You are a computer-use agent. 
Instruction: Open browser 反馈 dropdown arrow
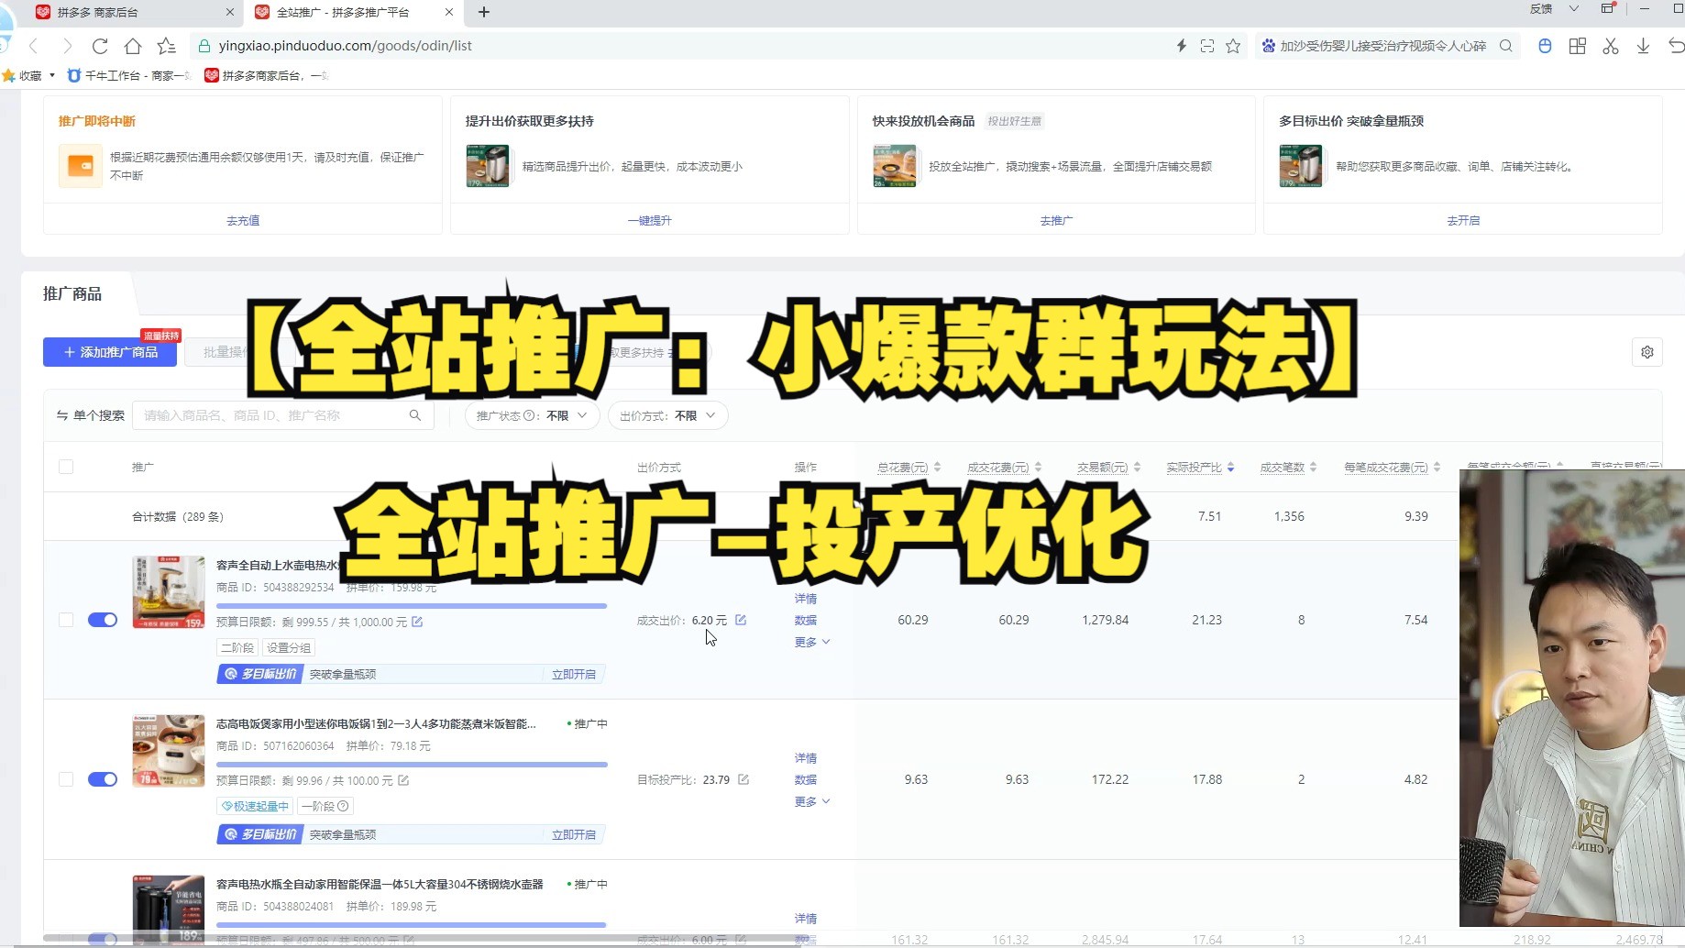[x=1573, y=9]
